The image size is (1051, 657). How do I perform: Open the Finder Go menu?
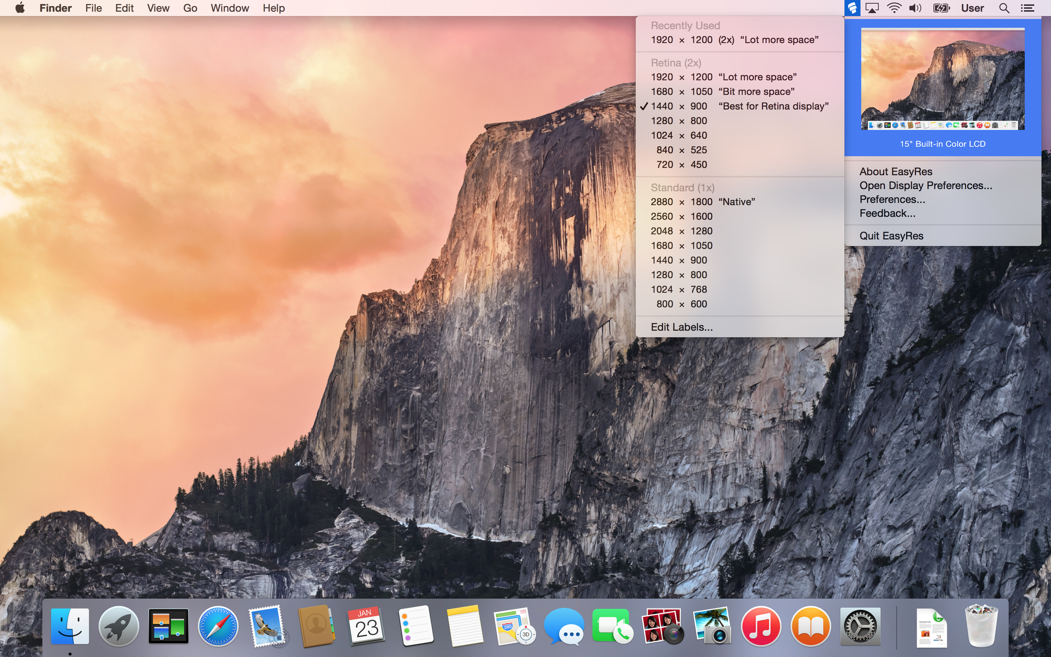(x=190, y=8)
